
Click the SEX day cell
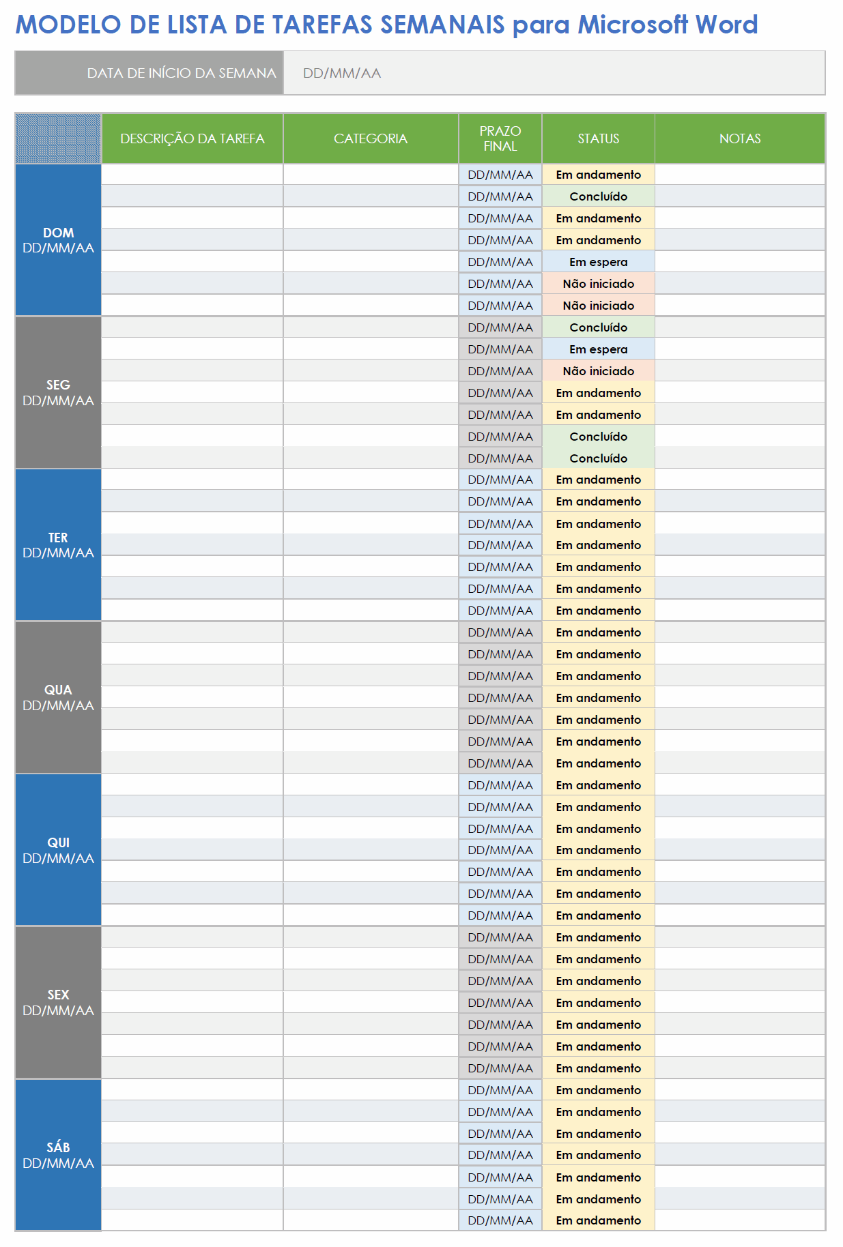pos(58,1002)
